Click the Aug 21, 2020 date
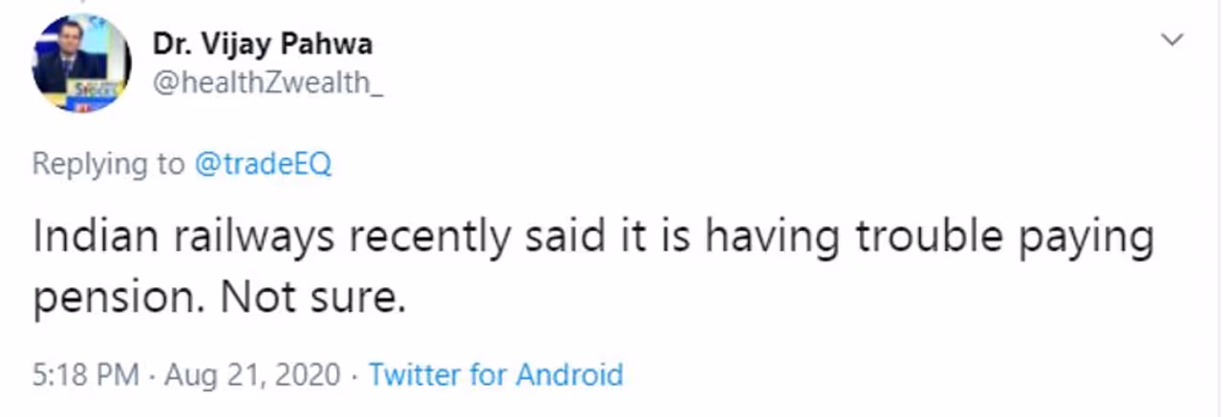Viewport: 1223px width, 417px height. [252, 374]
